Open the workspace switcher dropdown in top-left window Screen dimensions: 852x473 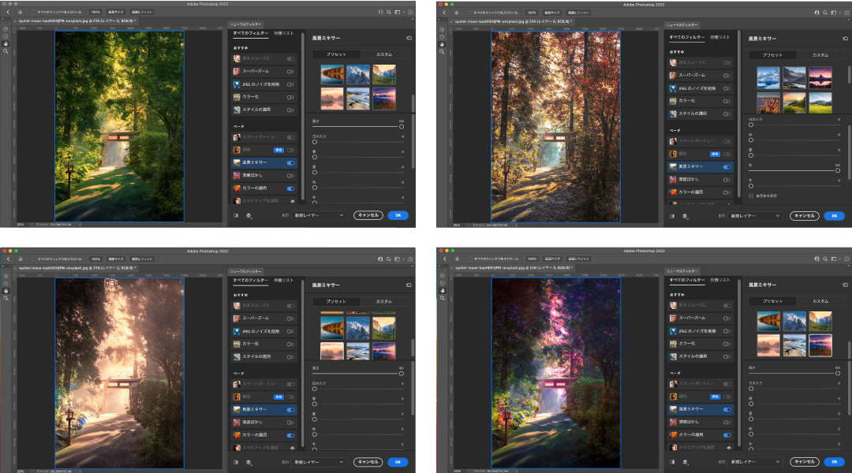coord(399,12)
